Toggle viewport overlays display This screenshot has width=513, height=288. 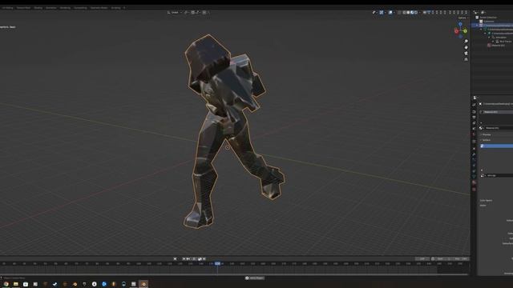click(390, 13)
